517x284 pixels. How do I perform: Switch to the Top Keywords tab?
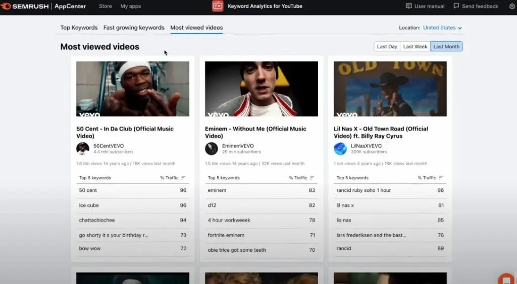[x=79, y=28]
